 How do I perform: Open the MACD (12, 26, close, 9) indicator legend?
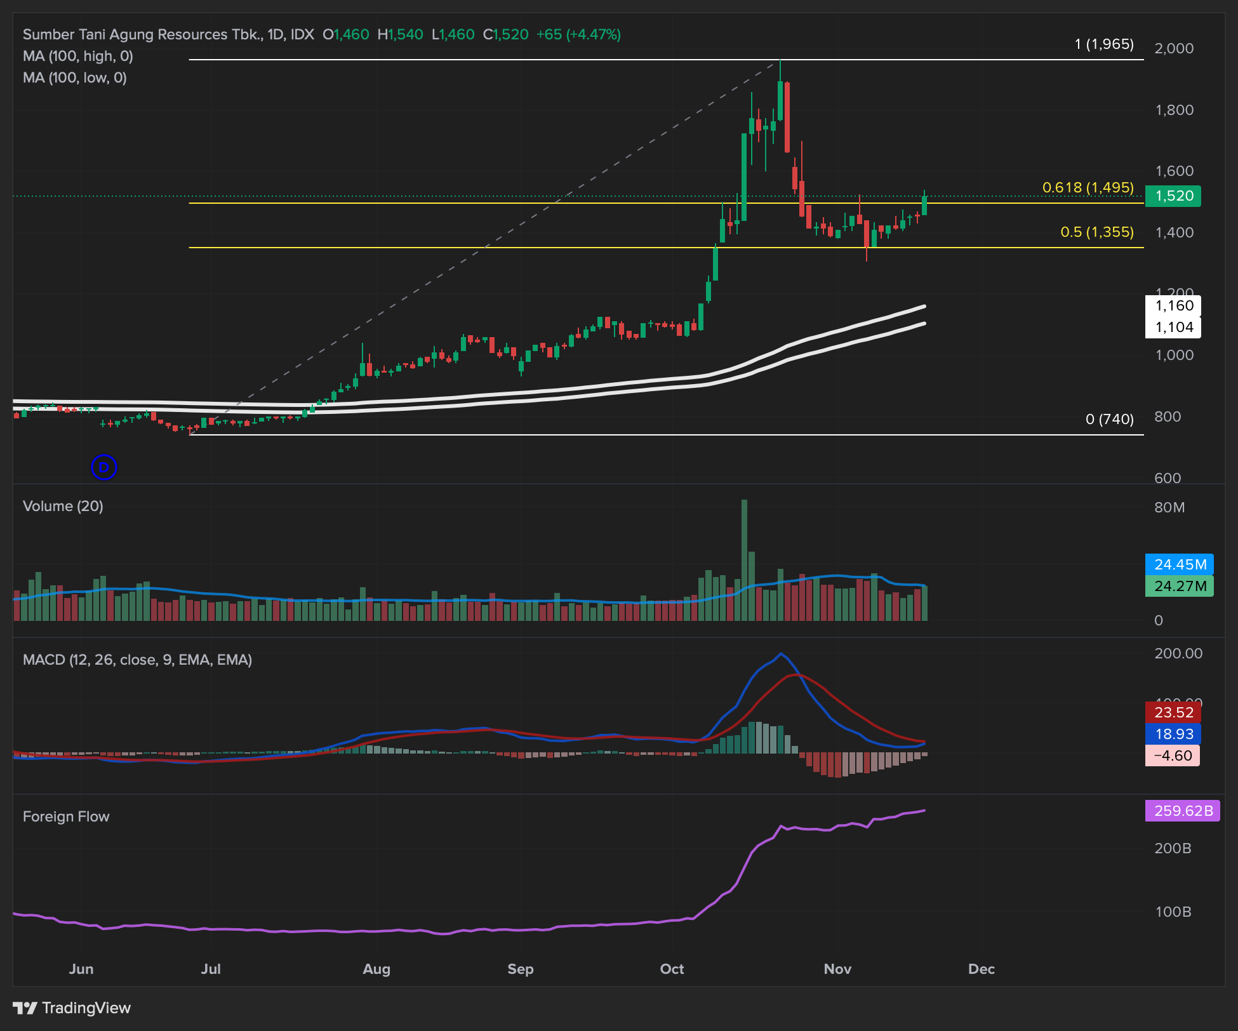click(x=137, y=660)
